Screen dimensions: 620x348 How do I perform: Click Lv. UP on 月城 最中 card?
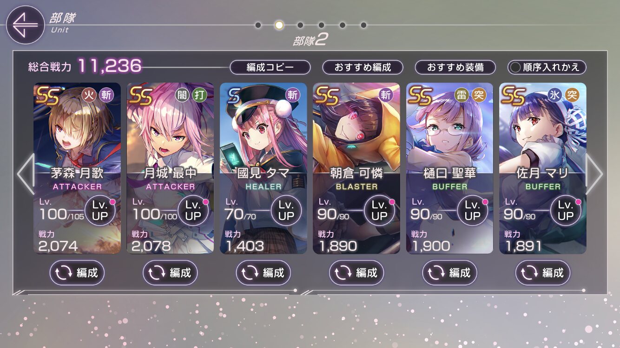click(193, 210)
